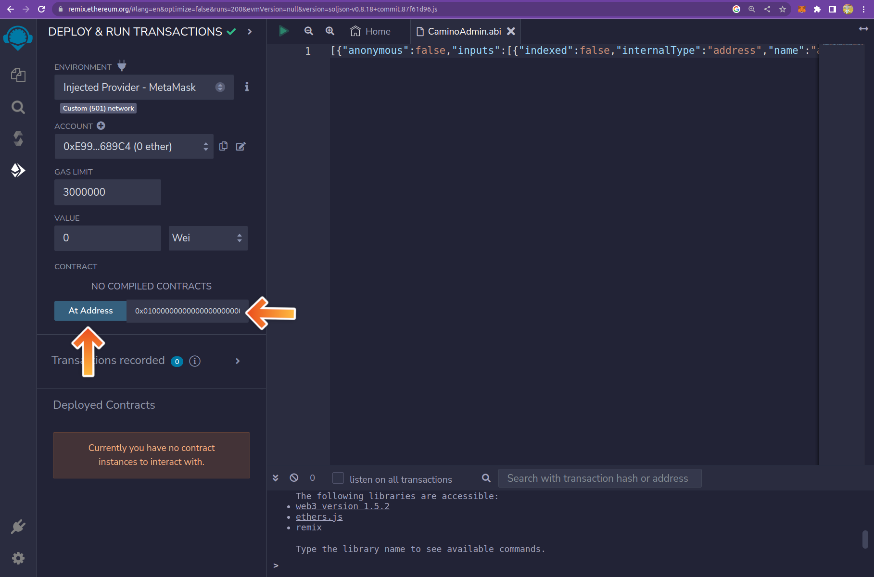This screenshot has width=874, height=577.
Task: Clear the terminal console
Action: (294, 478)
